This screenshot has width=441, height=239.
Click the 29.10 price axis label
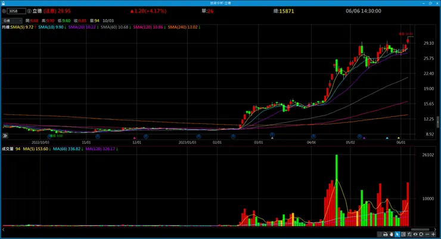[428, 43]
